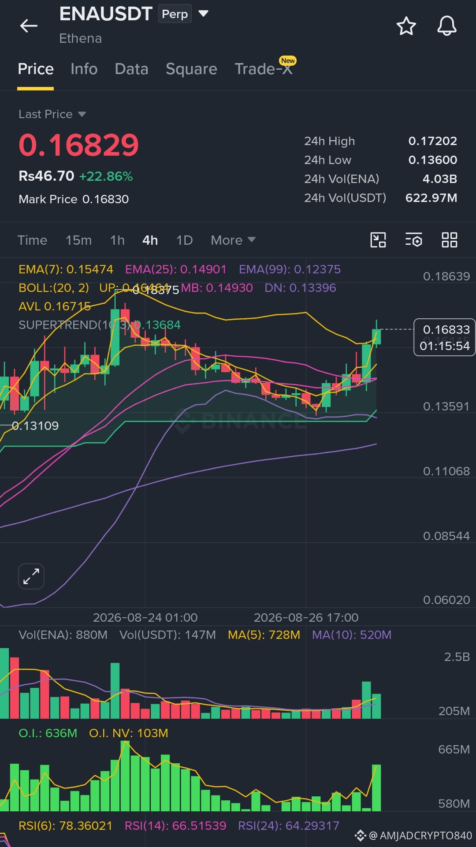Tap the SUPERTREND indicator label
This screenshot has height=847, width=476.
point(100,325)
